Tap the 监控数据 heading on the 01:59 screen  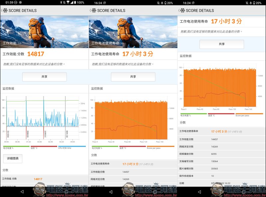8,88
